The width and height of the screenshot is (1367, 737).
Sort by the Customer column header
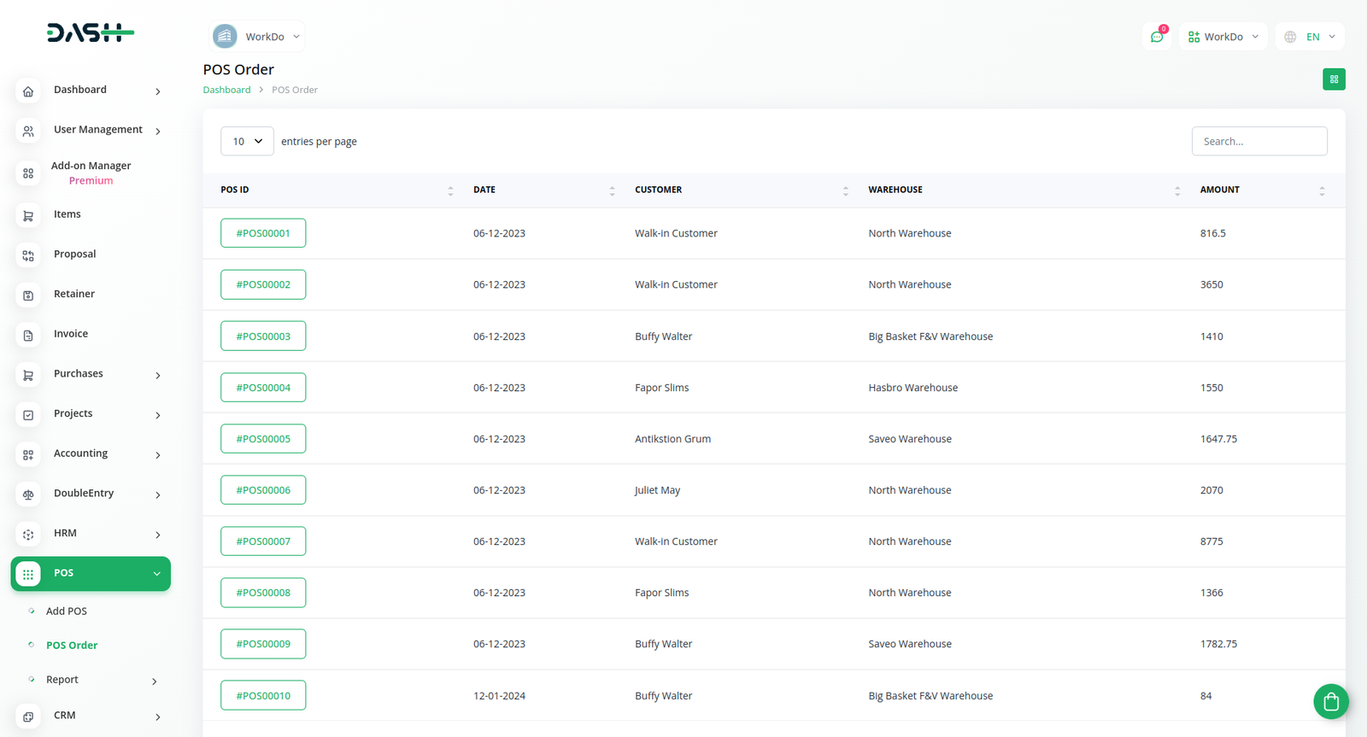(x=658, y=190)
